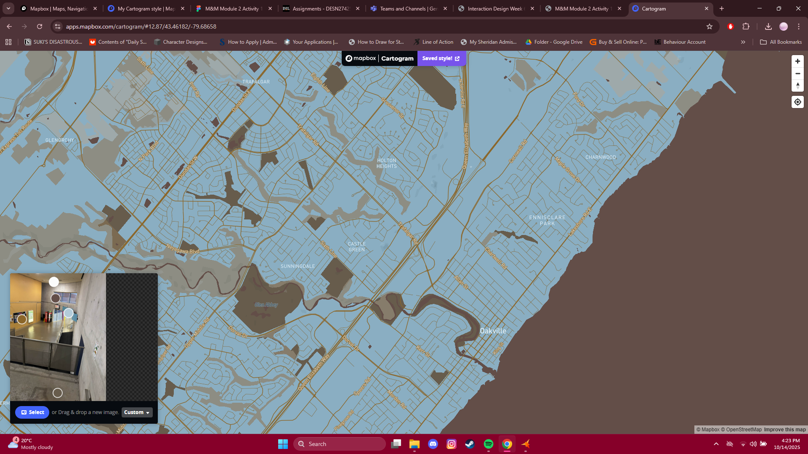Screen dimensions: 808x454
Task: Open Spotify from the taskbar
Action: 488,444
